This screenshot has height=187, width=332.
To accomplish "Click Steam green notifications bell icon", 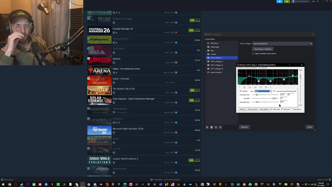I will click(x=287, y=1).
